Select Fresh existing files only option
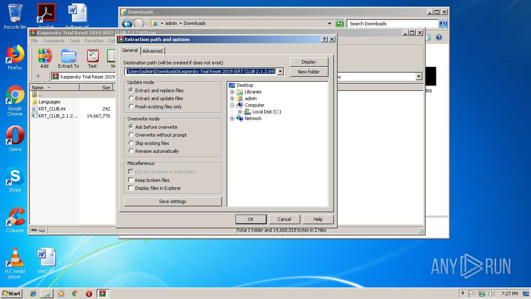 pyautogui.click(x=155, y=107)
